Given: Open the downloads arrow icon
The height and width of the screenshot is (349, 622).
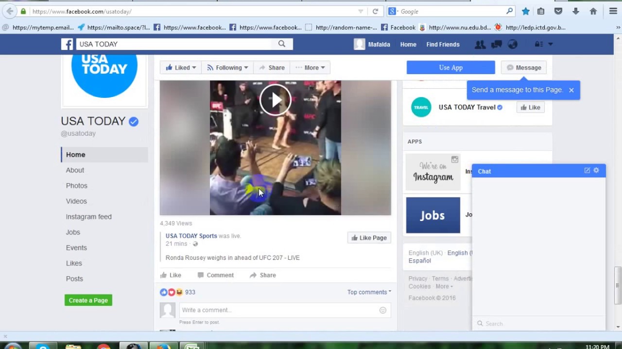Looking at the screenshot, I should [576, 11].
